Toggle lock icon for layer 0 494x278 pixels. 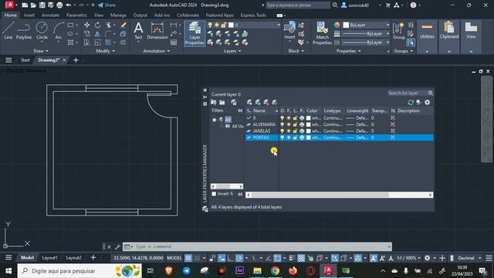point(295,118)
